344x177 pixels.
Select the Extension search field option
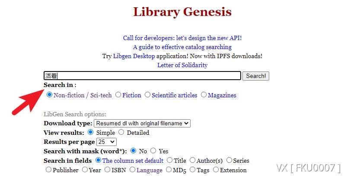click(216, 170)
